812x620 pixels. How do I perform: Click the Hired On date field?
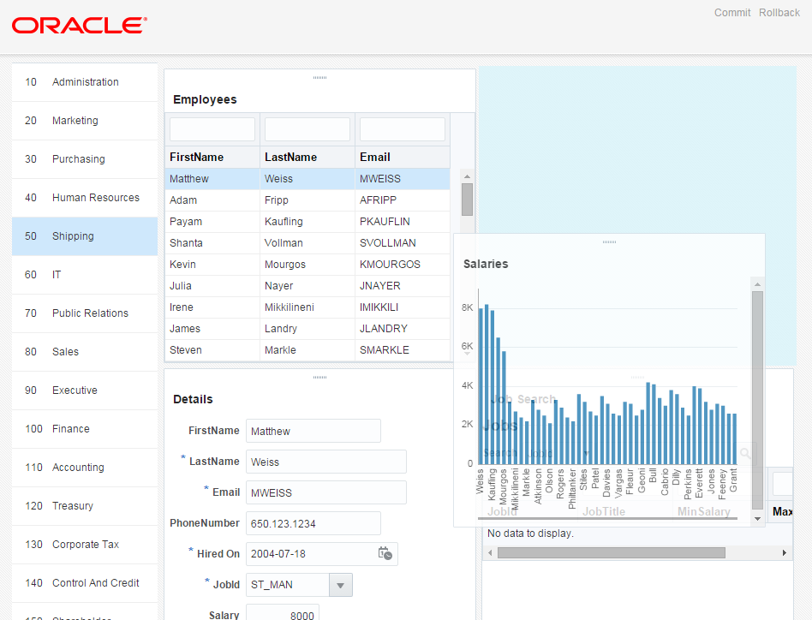[x=321, y=554]
